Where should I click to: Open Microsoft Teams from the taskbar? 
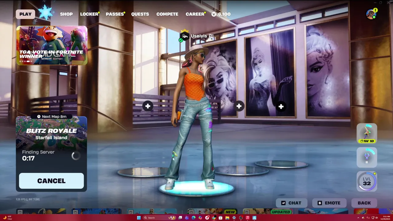click(187, 218)
